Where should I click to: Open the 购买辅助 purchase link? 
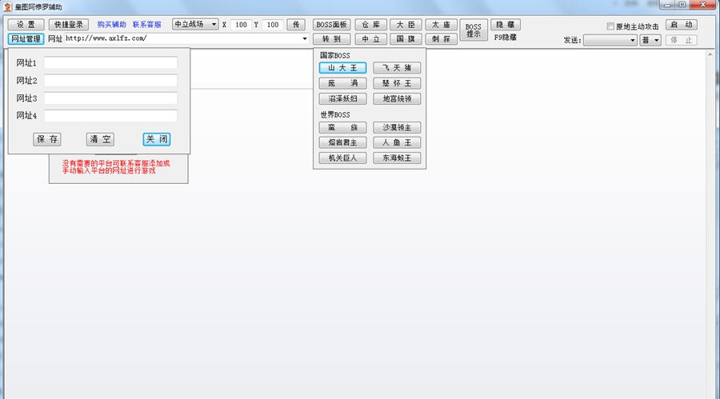(x=111, y=25)
